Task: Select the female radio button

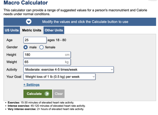Action: 41,47
